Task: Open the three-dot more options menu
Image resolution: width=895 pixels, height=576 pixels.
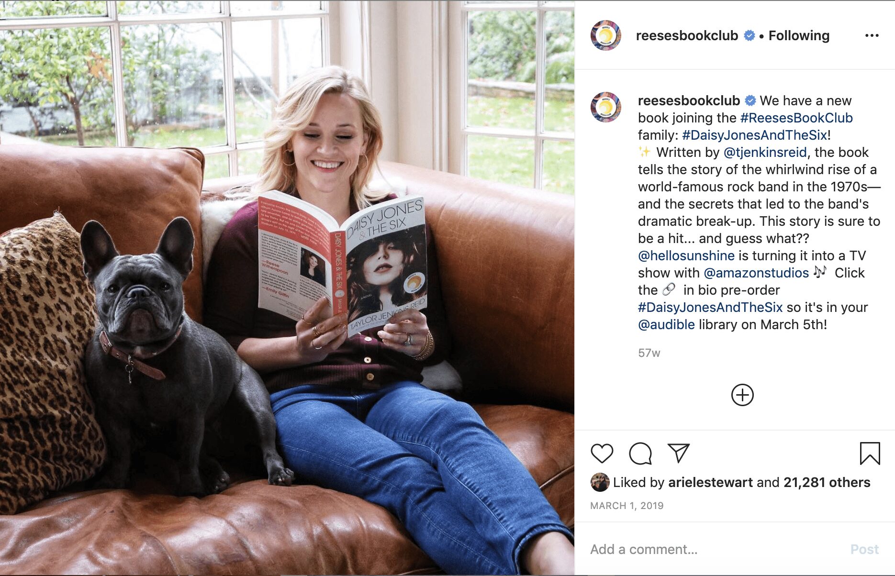Action: 872,35
